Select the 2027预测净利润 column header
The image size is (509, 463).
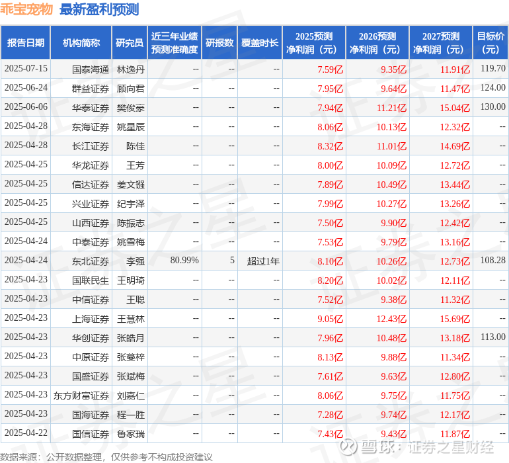pos(441,42)
